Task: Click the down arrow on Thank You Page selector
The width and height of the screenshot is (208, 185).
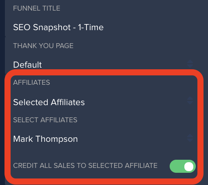Action: (190, 66)
